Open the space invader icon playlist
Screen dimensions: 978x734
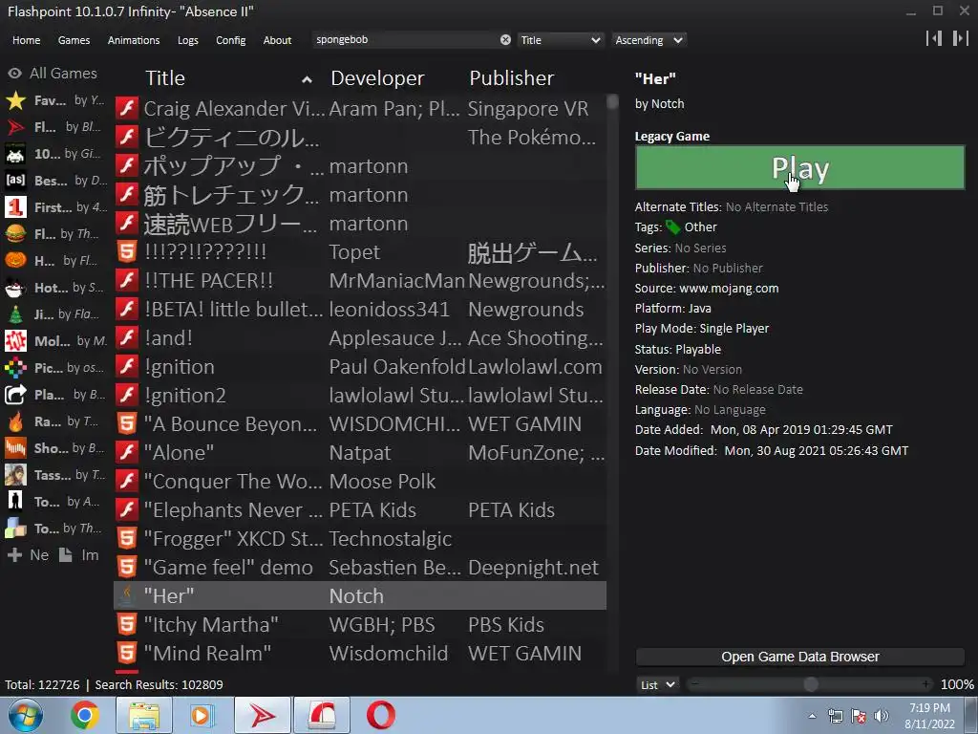15,154
